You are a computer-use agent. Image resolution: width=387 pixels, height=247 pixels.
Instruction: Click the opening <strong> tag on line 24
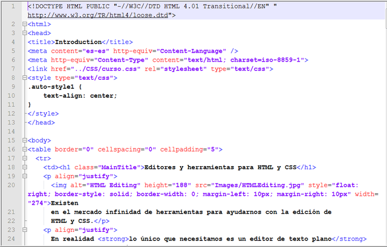point(113,239)
